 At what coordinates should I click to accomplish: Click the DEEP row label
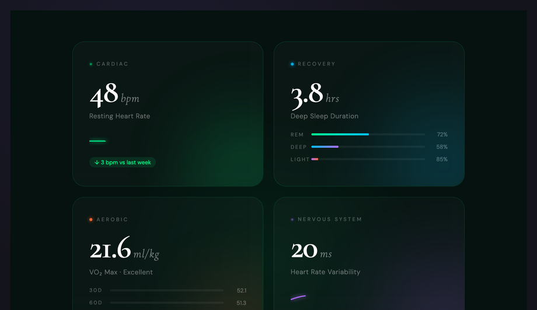tap(299, 147)
